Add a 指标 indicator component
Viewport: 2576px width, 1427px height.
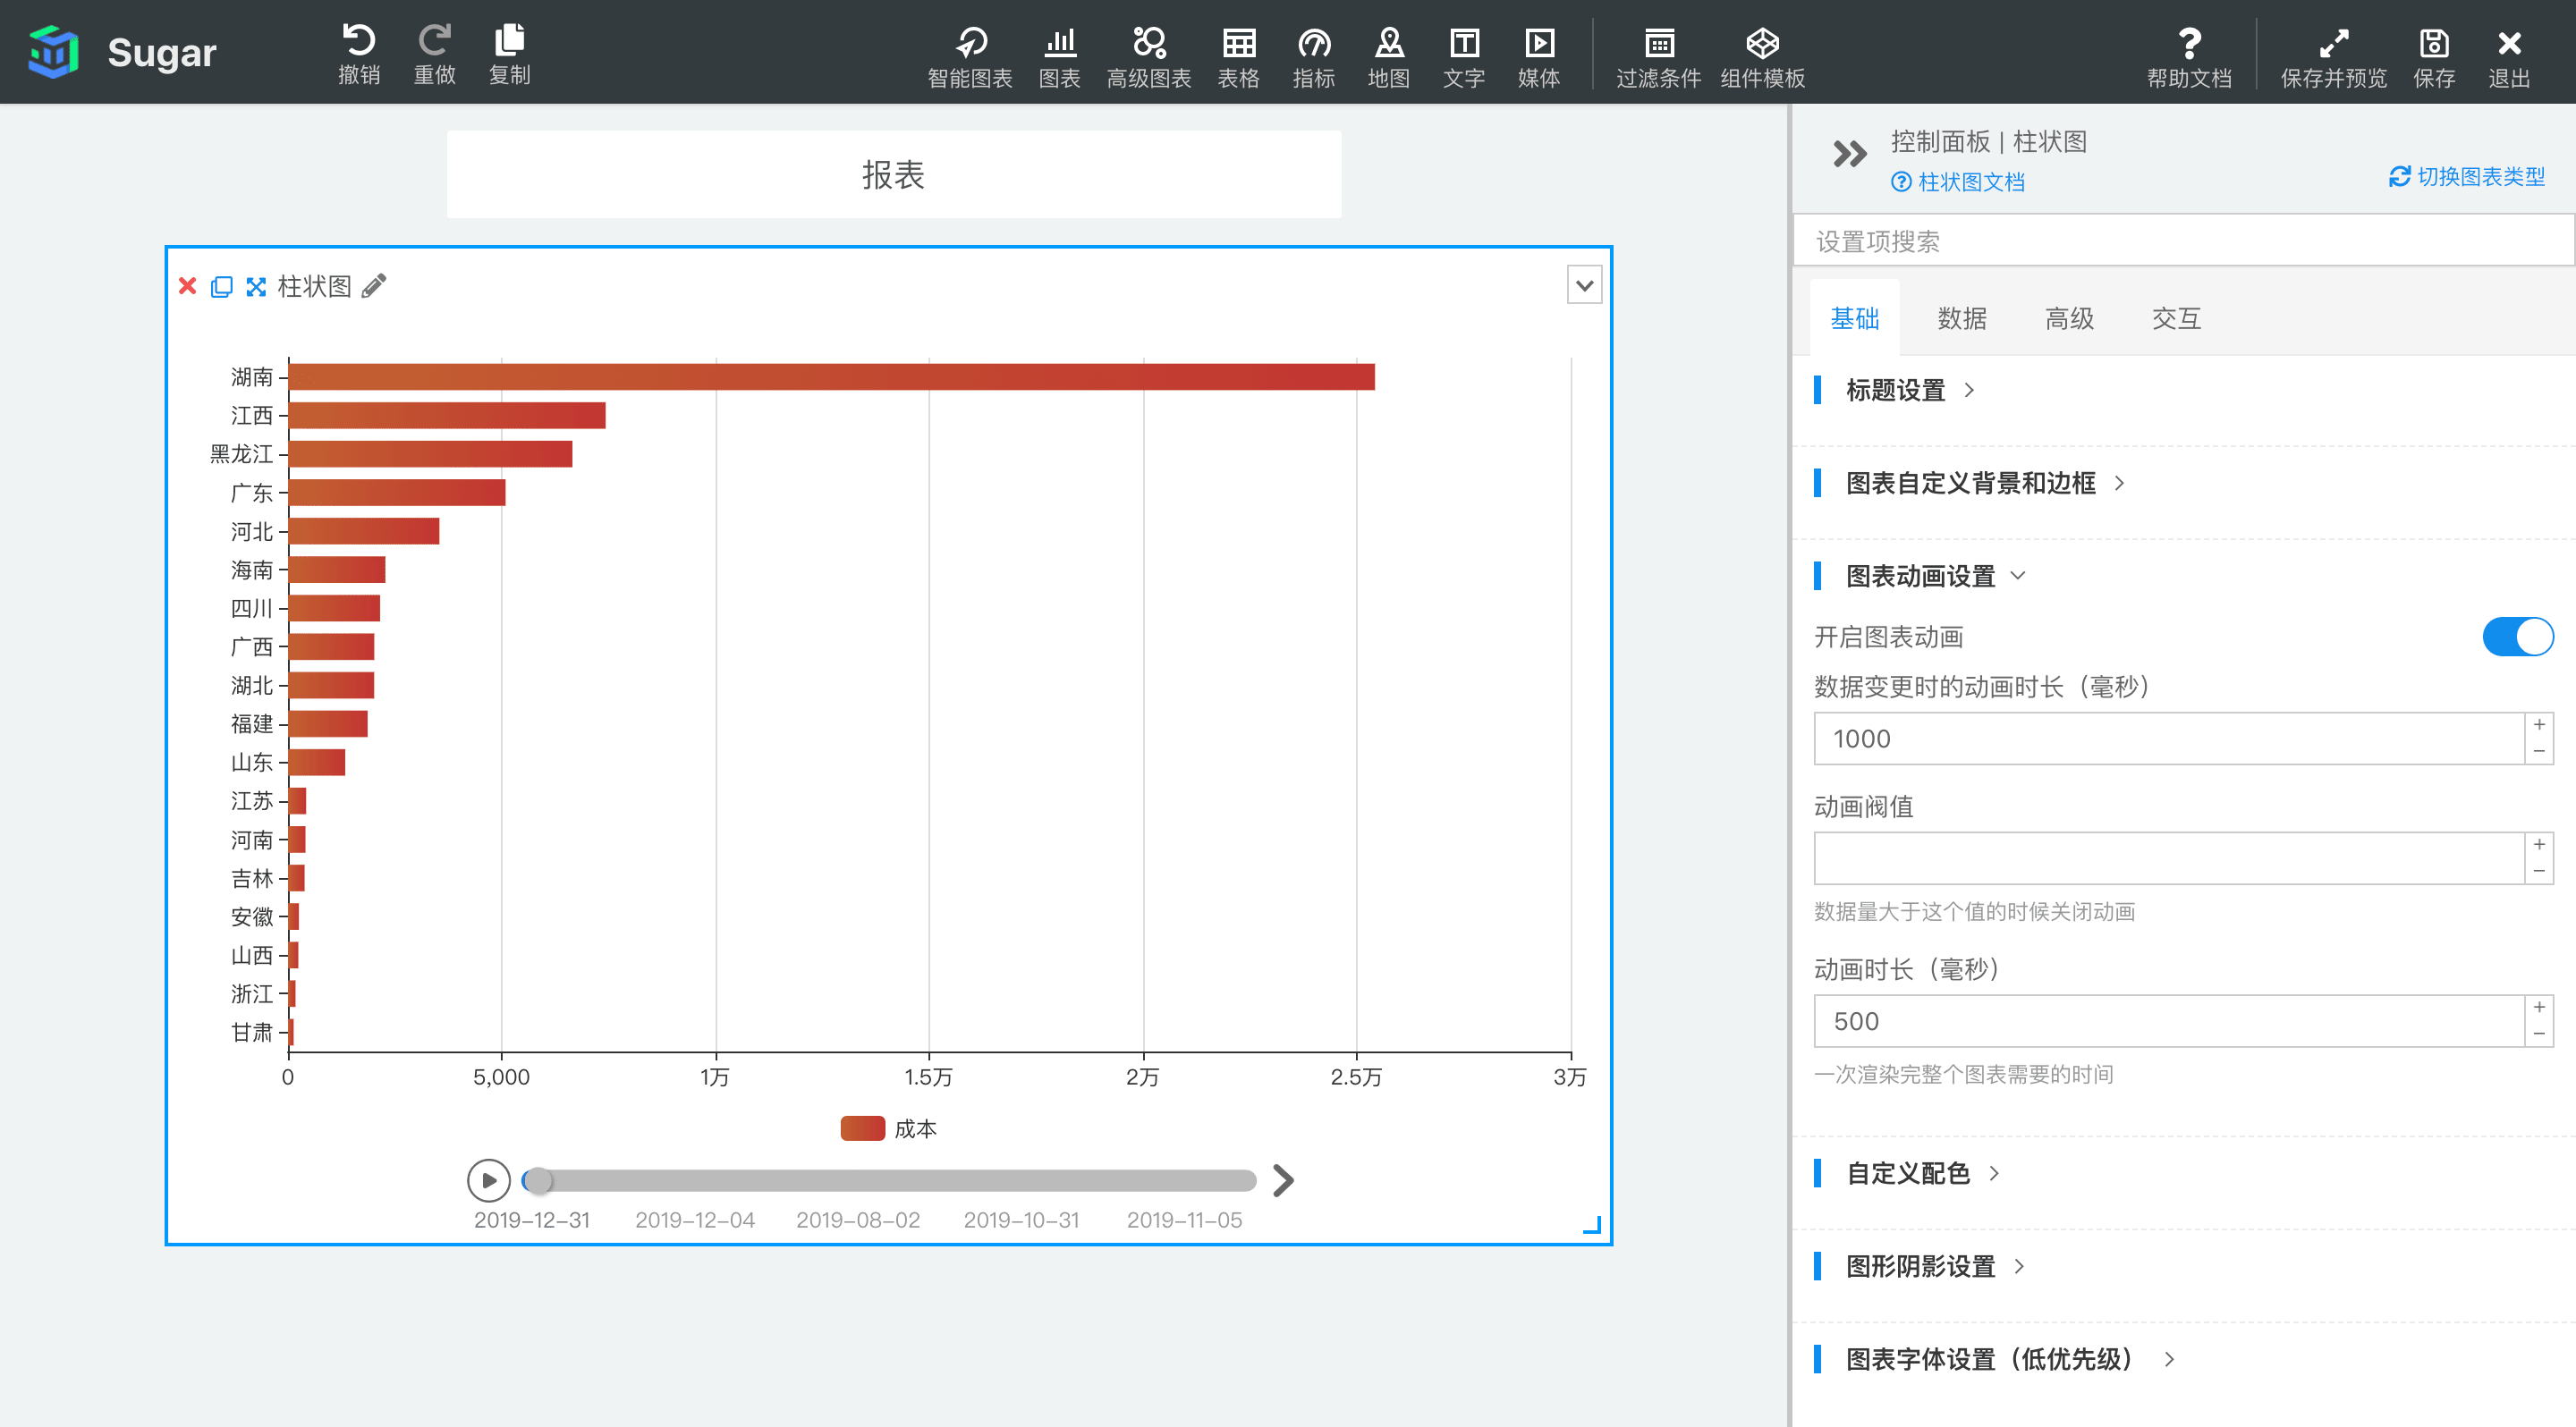pos(1313,57)
